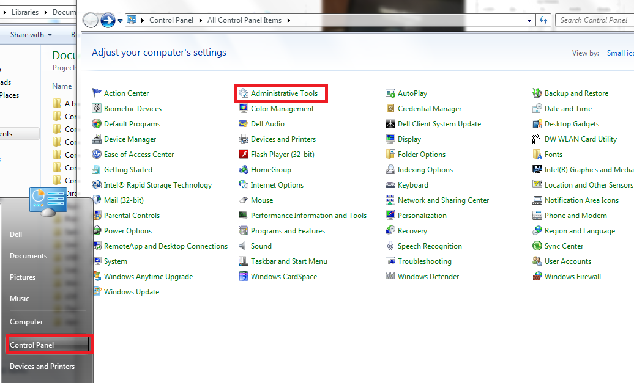Screen dimensions: 634x383
Task: Open Windows Update
Action: click(x=131, y=291)
